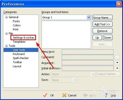Confirm with the OK button label
Image resolution: width=123 pixels, height=100 pixels.
52,95
